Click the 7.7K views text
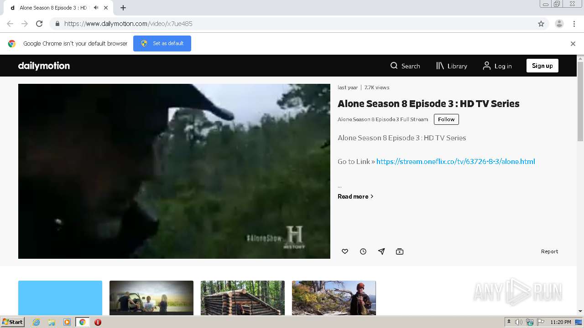Image resolution: width=584 pixels, height=328 pixels. [x=377, y=87]
